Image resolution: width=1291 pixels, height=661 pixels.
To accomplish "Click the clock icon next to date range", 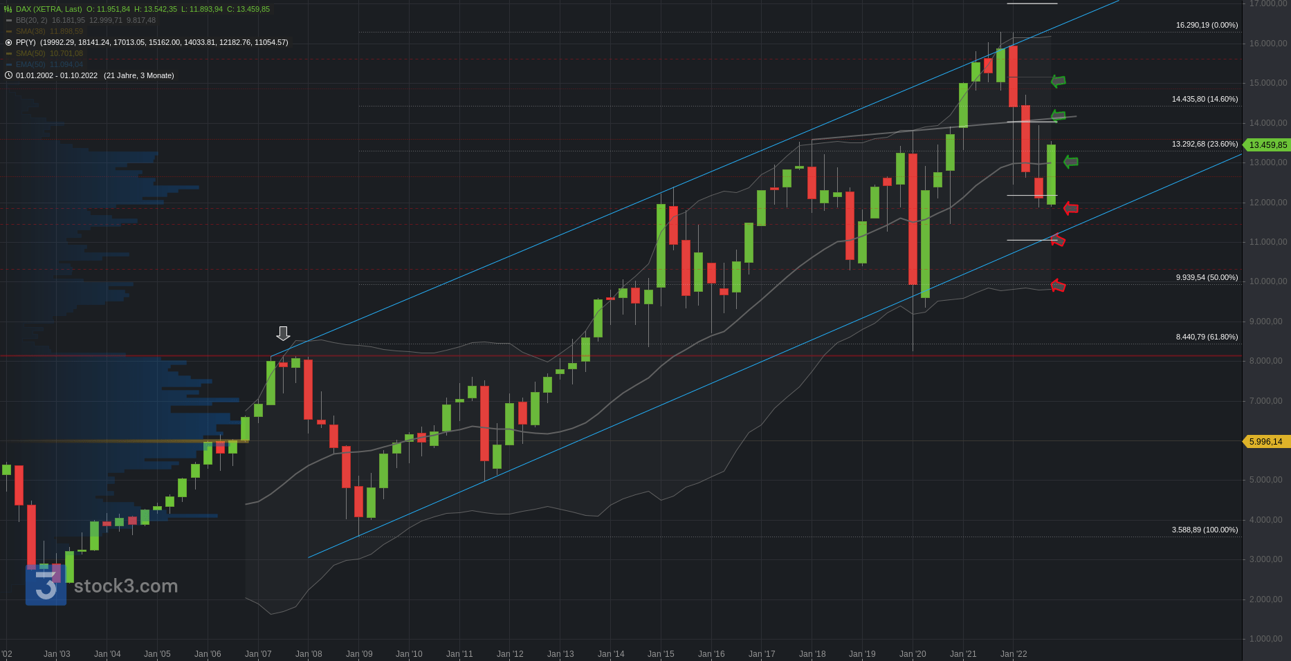I will pos(8,75).
